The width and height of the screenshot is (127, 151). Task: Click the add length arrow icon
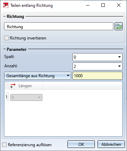(13, 86)
